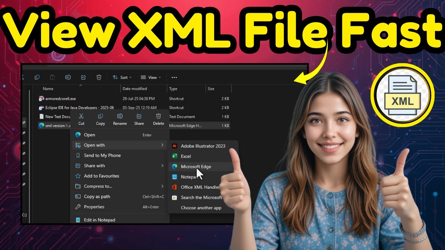The height and width of the screenshot is (250, 445).
Task: Click the Rename icon in Explorer toolbar
Action: [68, 77]
